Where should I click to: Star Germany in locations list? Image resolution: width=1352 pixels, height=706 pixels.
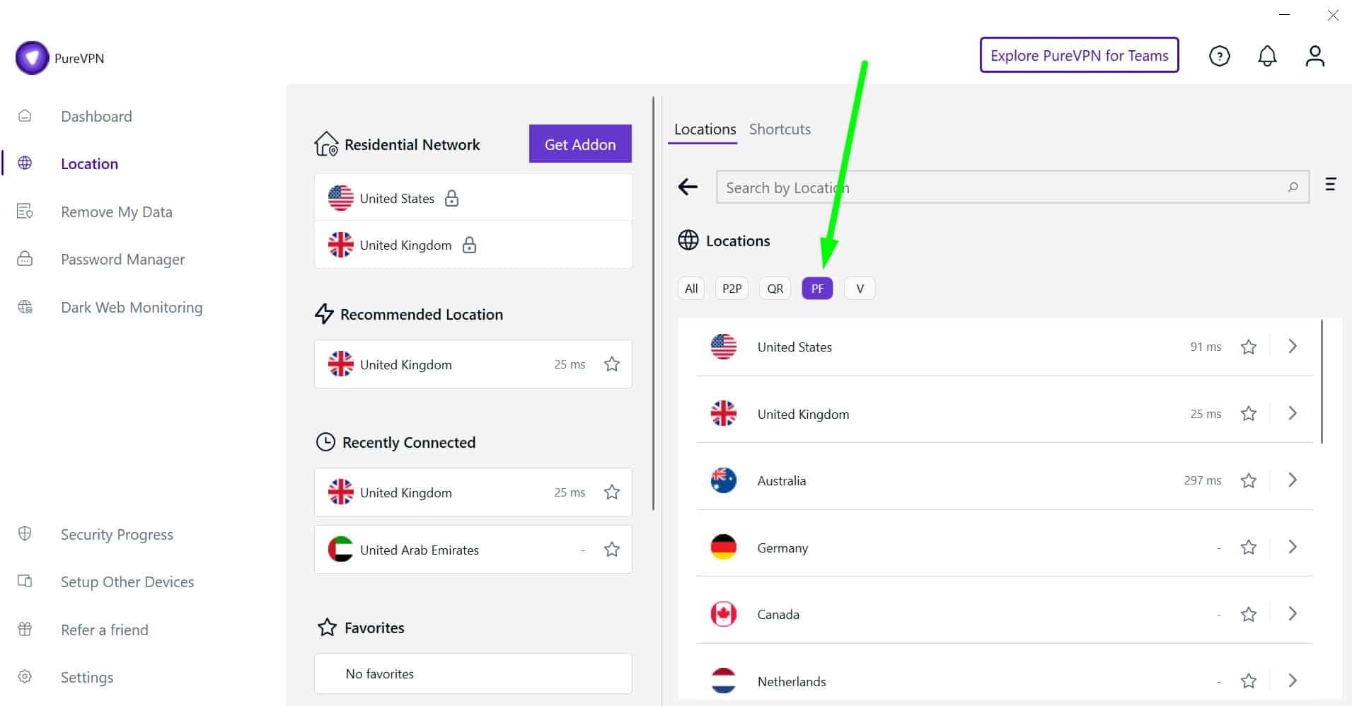(1249, 547)
